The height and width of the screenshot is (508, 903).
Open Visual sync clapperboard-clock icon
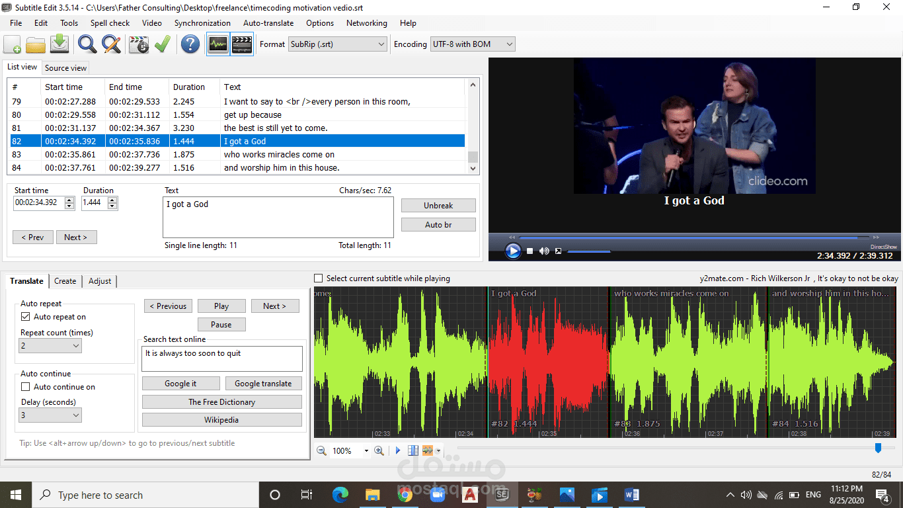click(x=139, y=44)
